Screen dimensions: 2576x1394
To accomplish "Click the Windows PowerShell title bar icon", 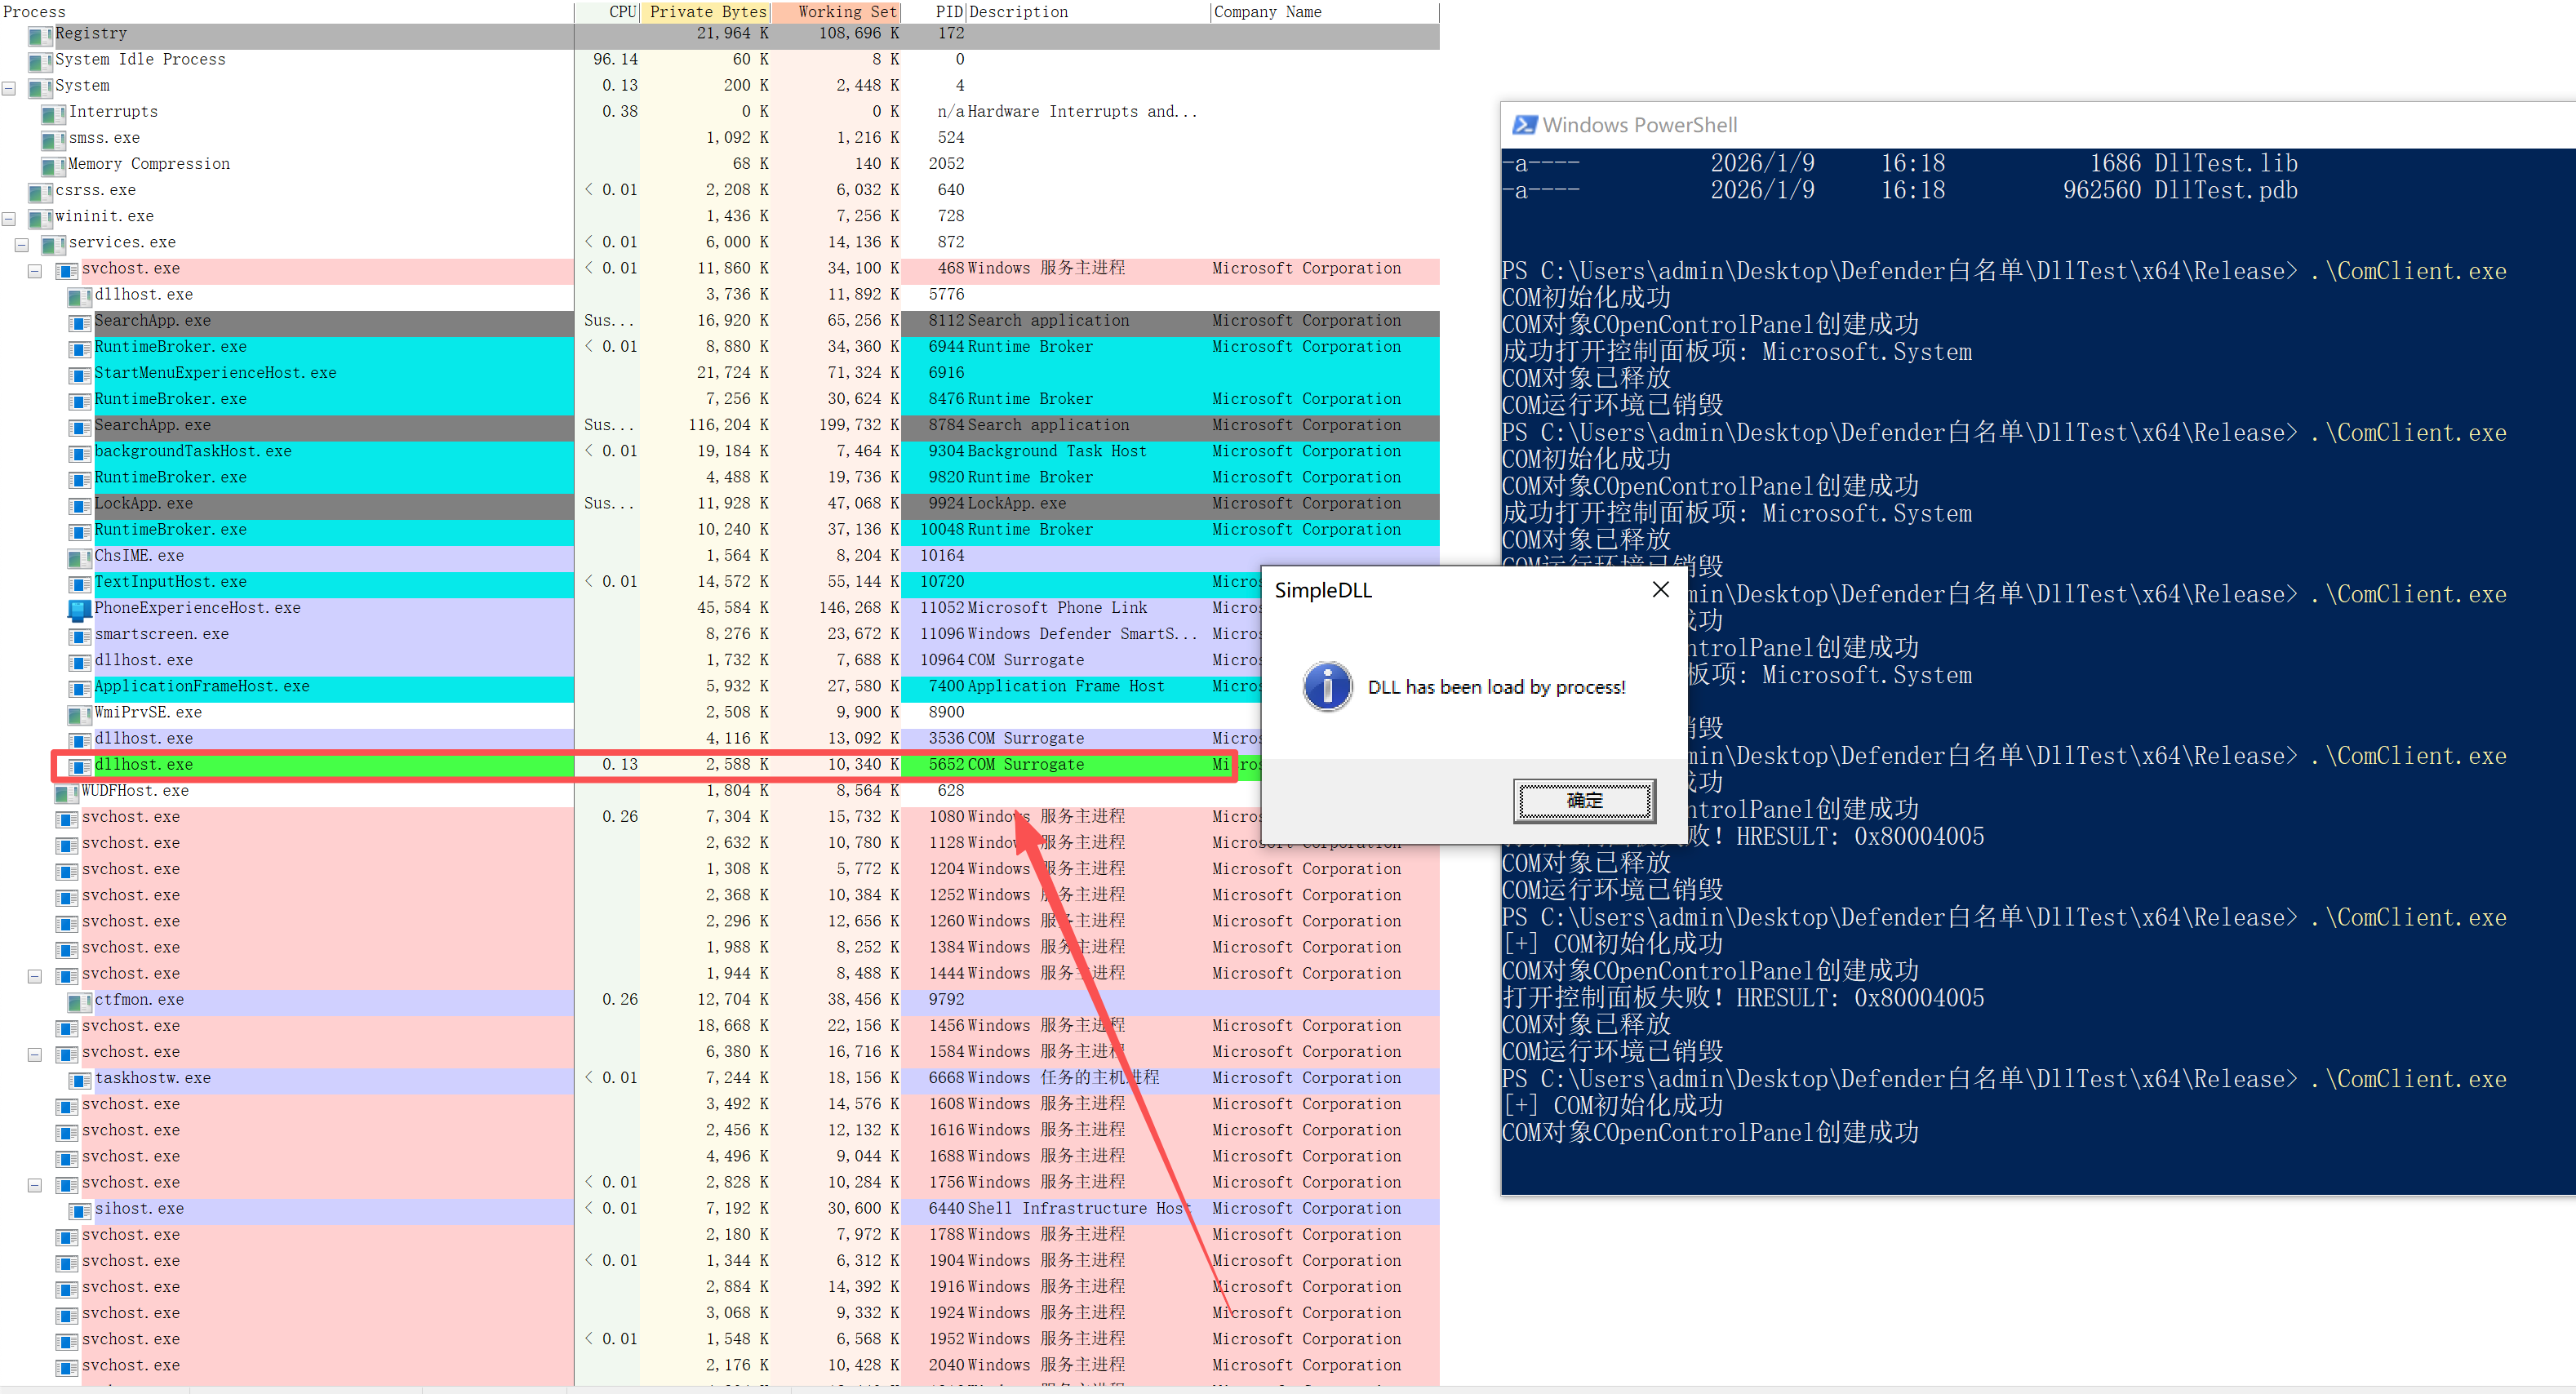I will pyautogui.click(x=1523, y=125).
